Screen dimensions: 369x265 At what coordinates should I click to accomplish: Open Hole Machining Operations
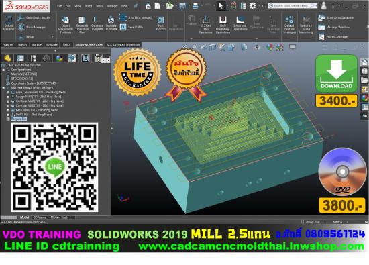pyautogui.click(x=223, y=25)
